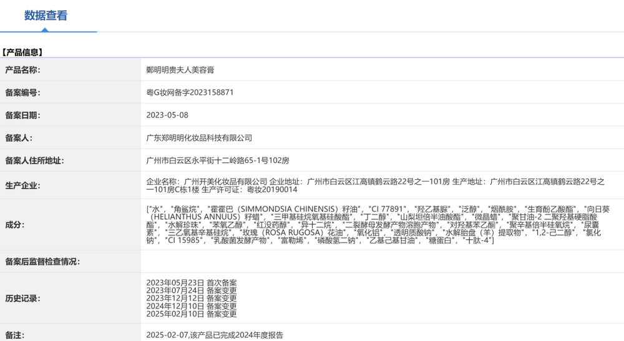624x341 pixels.
Task: Click the filing number 粤G妆网备字2023158871
Action: tap(190, 93)
